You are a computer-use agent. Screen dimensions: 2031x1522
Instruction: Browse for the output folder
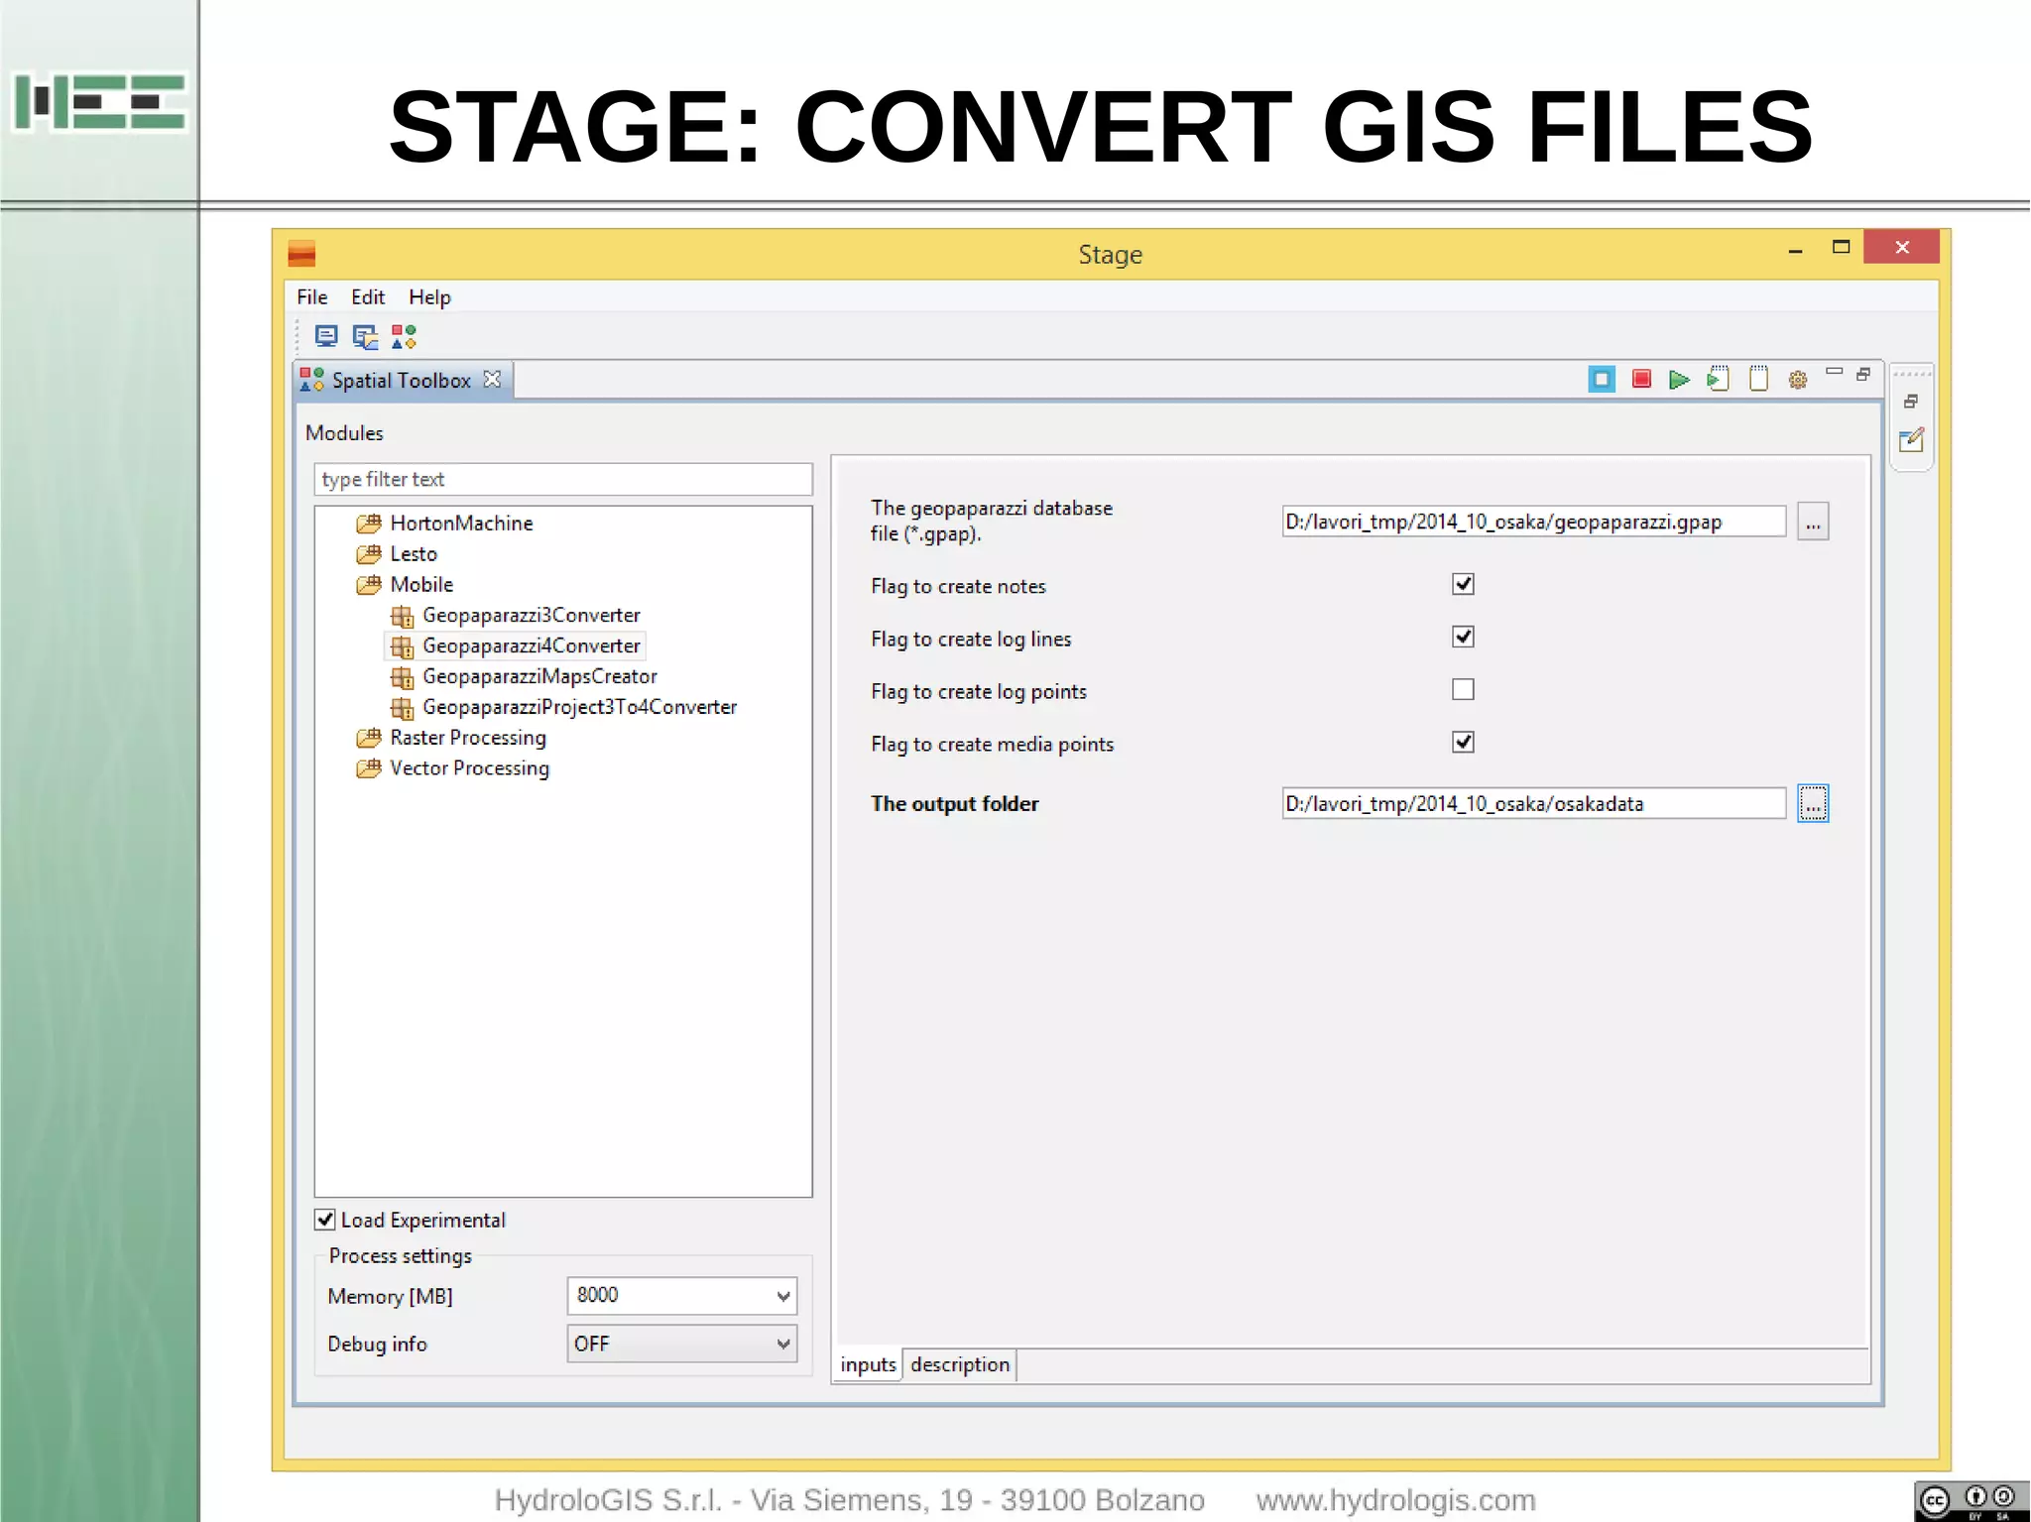(x=1813, y=803)
